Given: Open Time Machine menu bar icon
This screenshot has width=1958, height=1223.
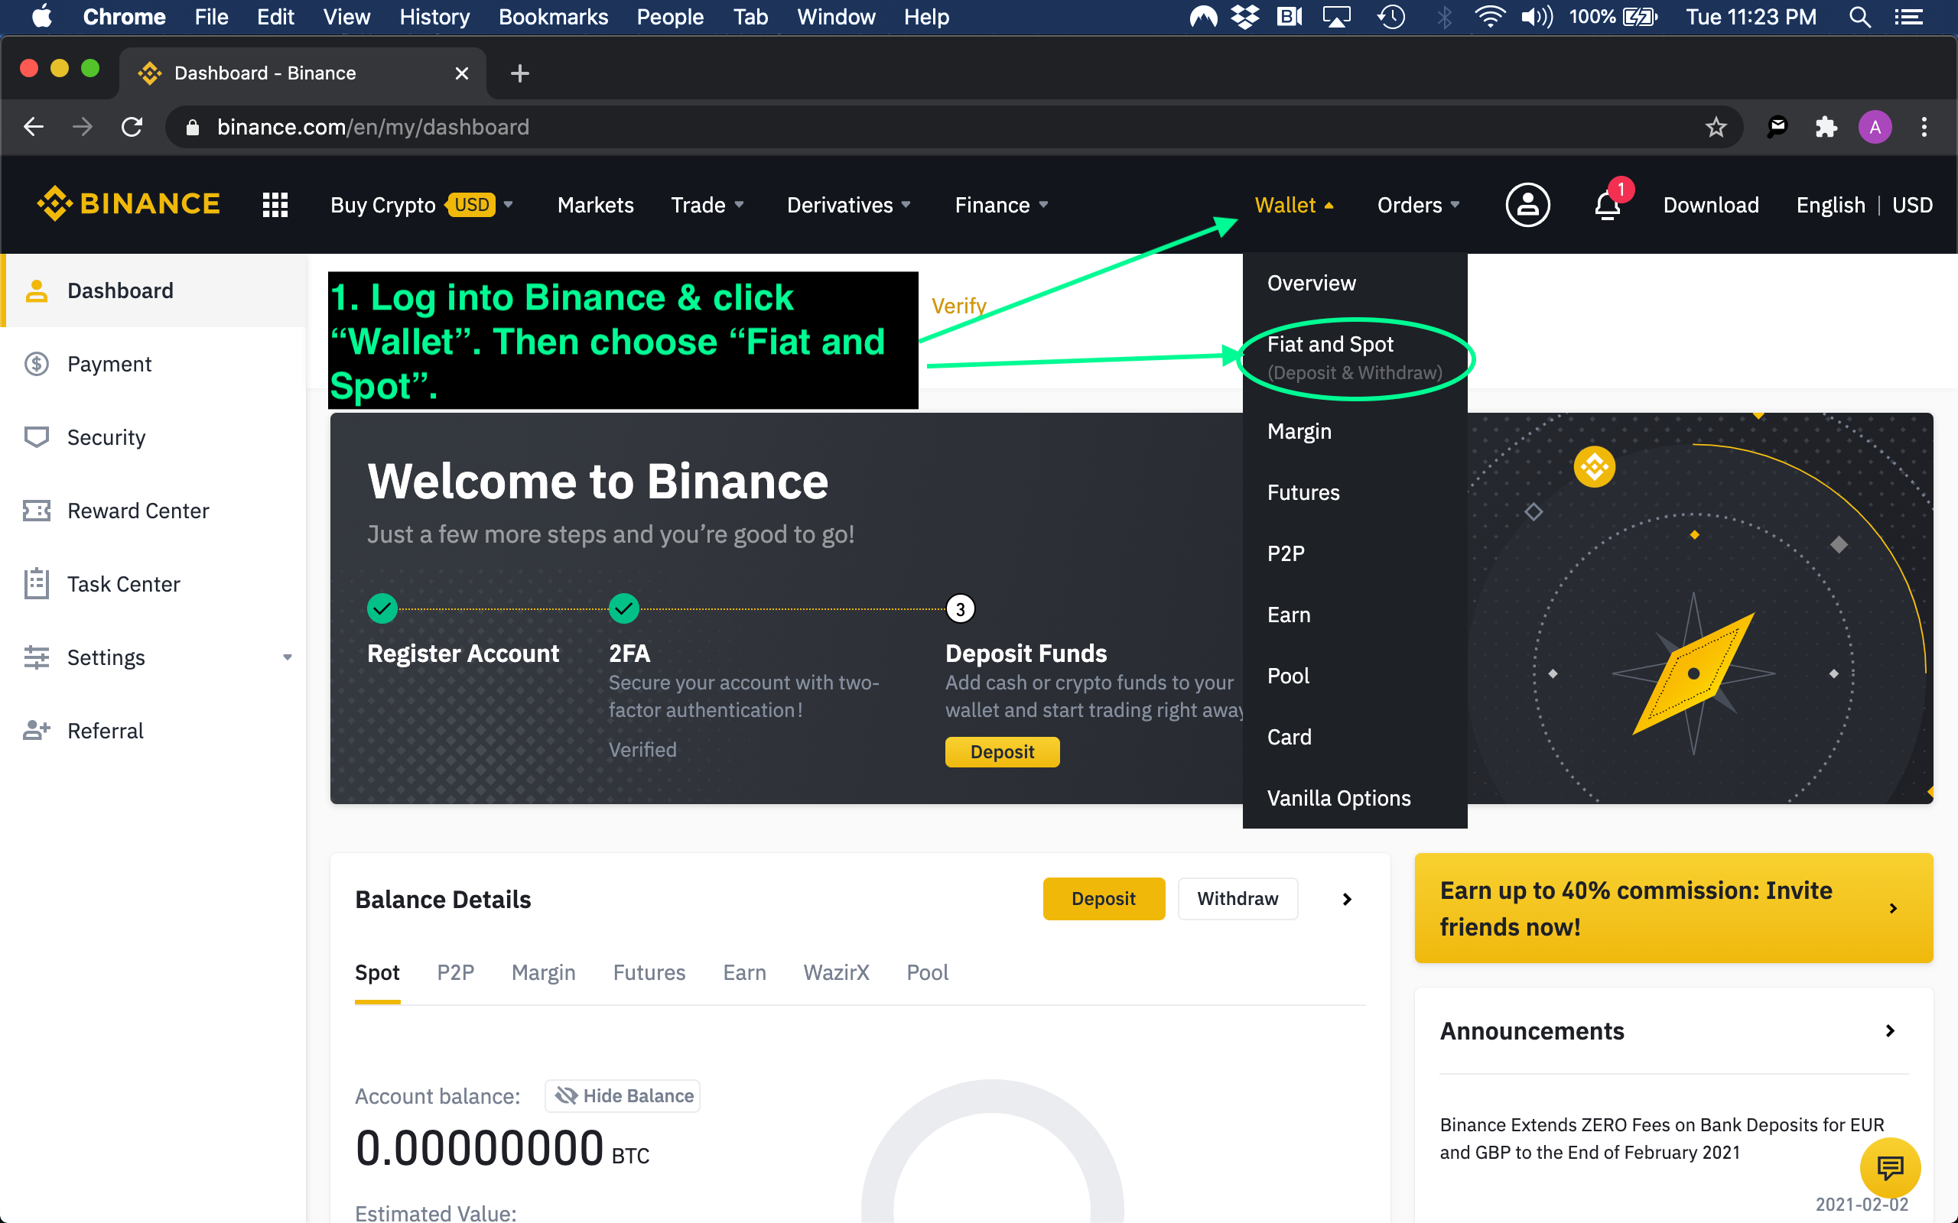Looking at the screenshot, I should [x=1392, y=17].
